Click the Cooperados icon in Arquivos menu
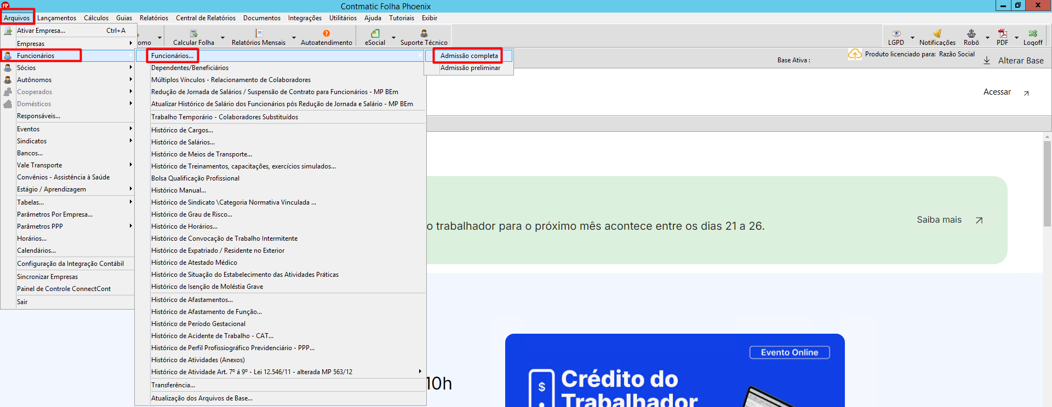The image size is (1052, 407). pos(8,92)
